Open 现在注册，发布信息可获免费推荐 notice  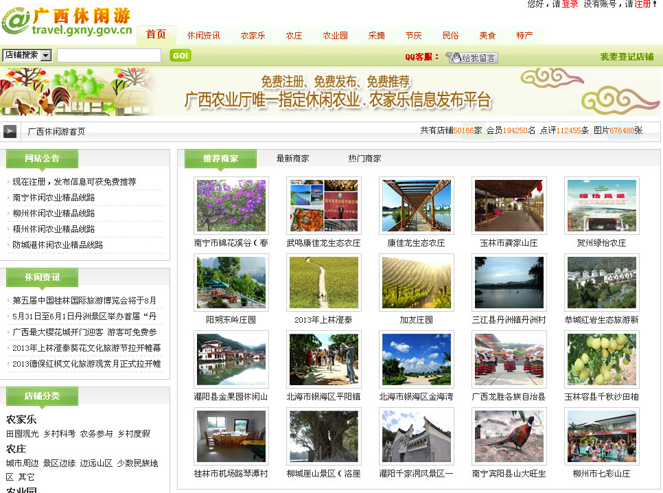(x=74, y=182)
